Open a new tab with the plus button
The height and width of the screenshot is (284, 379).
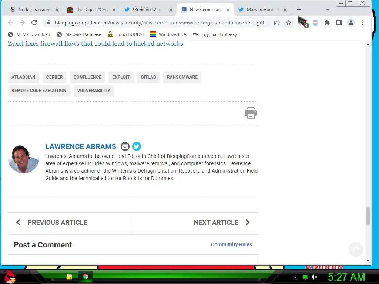tap(299, 10)
